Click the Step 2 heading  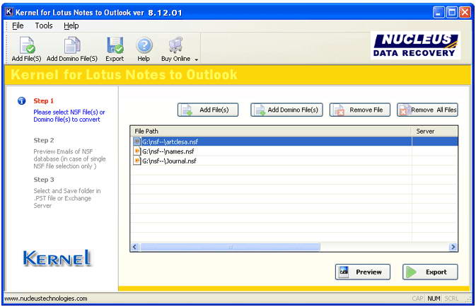click(x=44, y=140)
